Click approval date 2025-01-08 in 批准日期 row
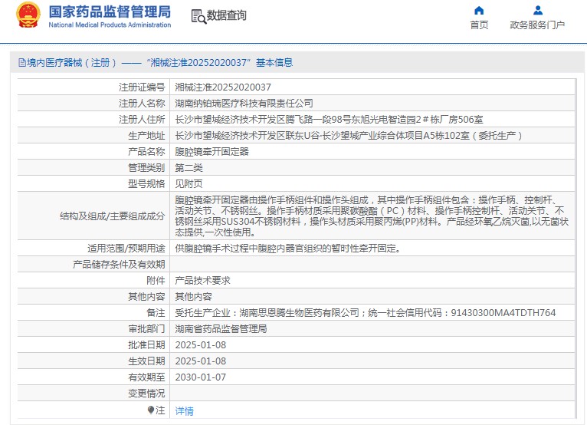Image resolution: width=587 pixels, height=425 pixels. point(201,345)
